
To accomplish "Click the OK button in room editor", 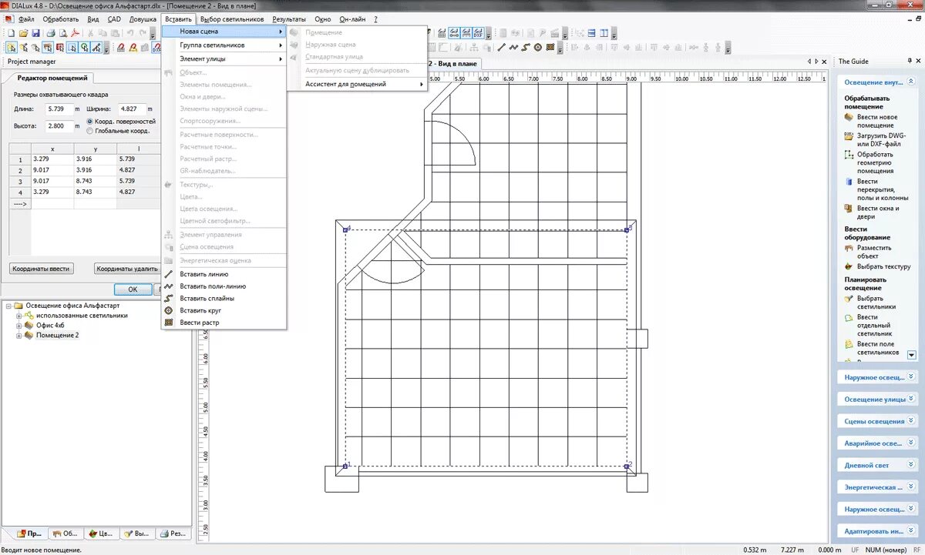I will pos(133,289).
